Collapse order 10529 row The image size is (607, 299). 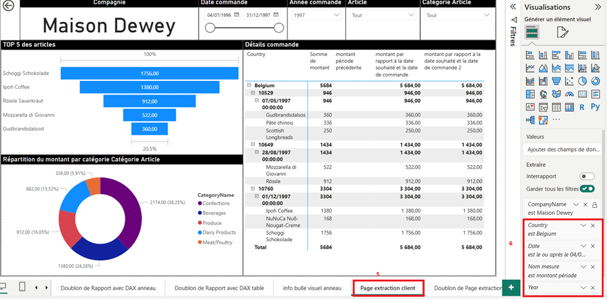(253, 93)
